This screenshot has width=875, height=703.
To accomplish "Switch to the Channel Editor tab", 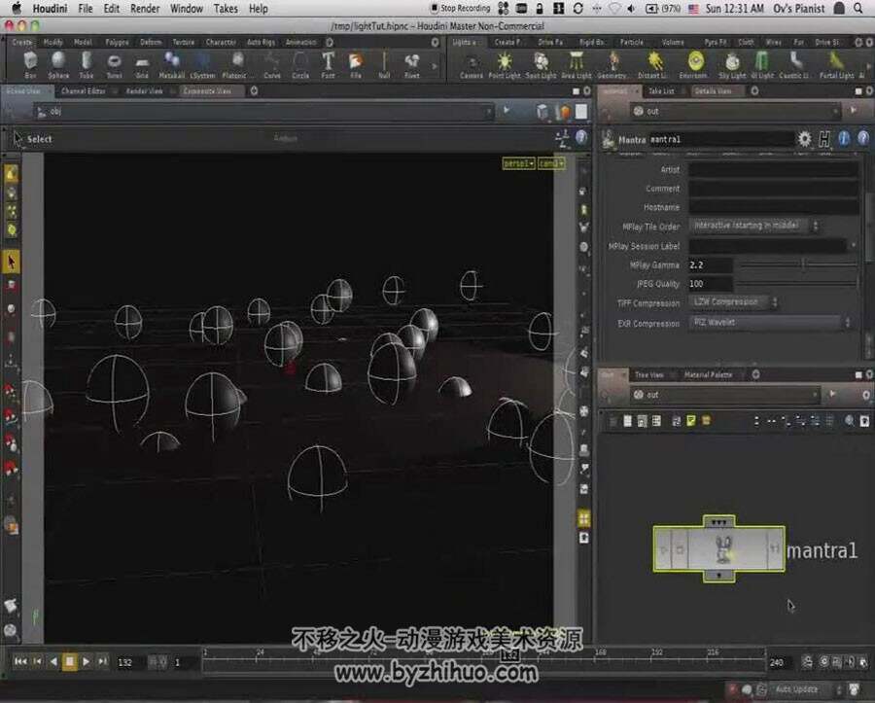I will coord(84,90).
